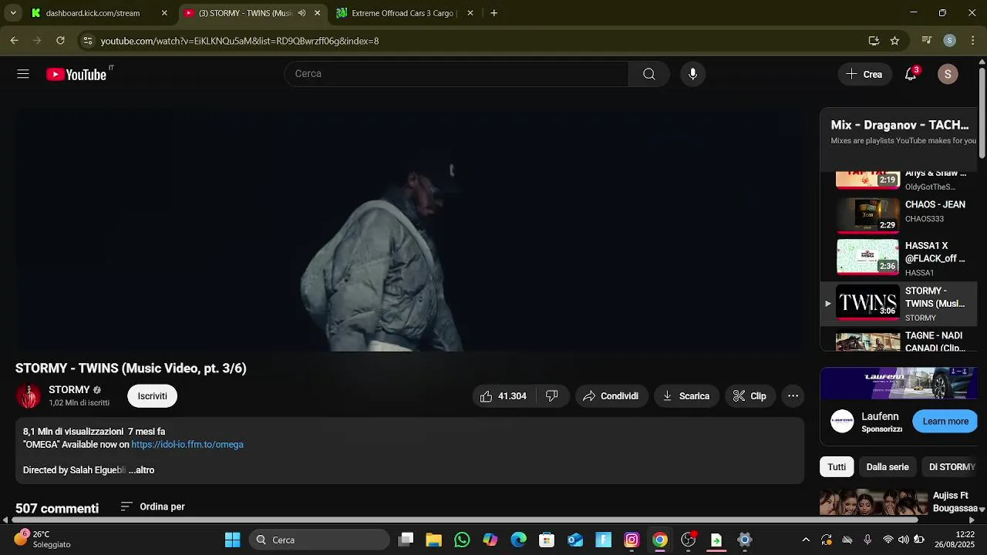Image resolution: width=987 pixels, height=555 pixels.
Task: Mute the STORMY tab audio icon
Action: (301, 13)
